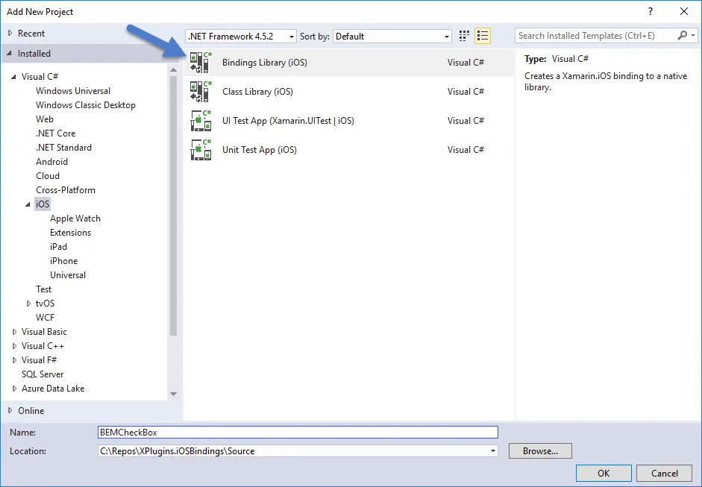Expand the Online section

[x=10, y=410]
